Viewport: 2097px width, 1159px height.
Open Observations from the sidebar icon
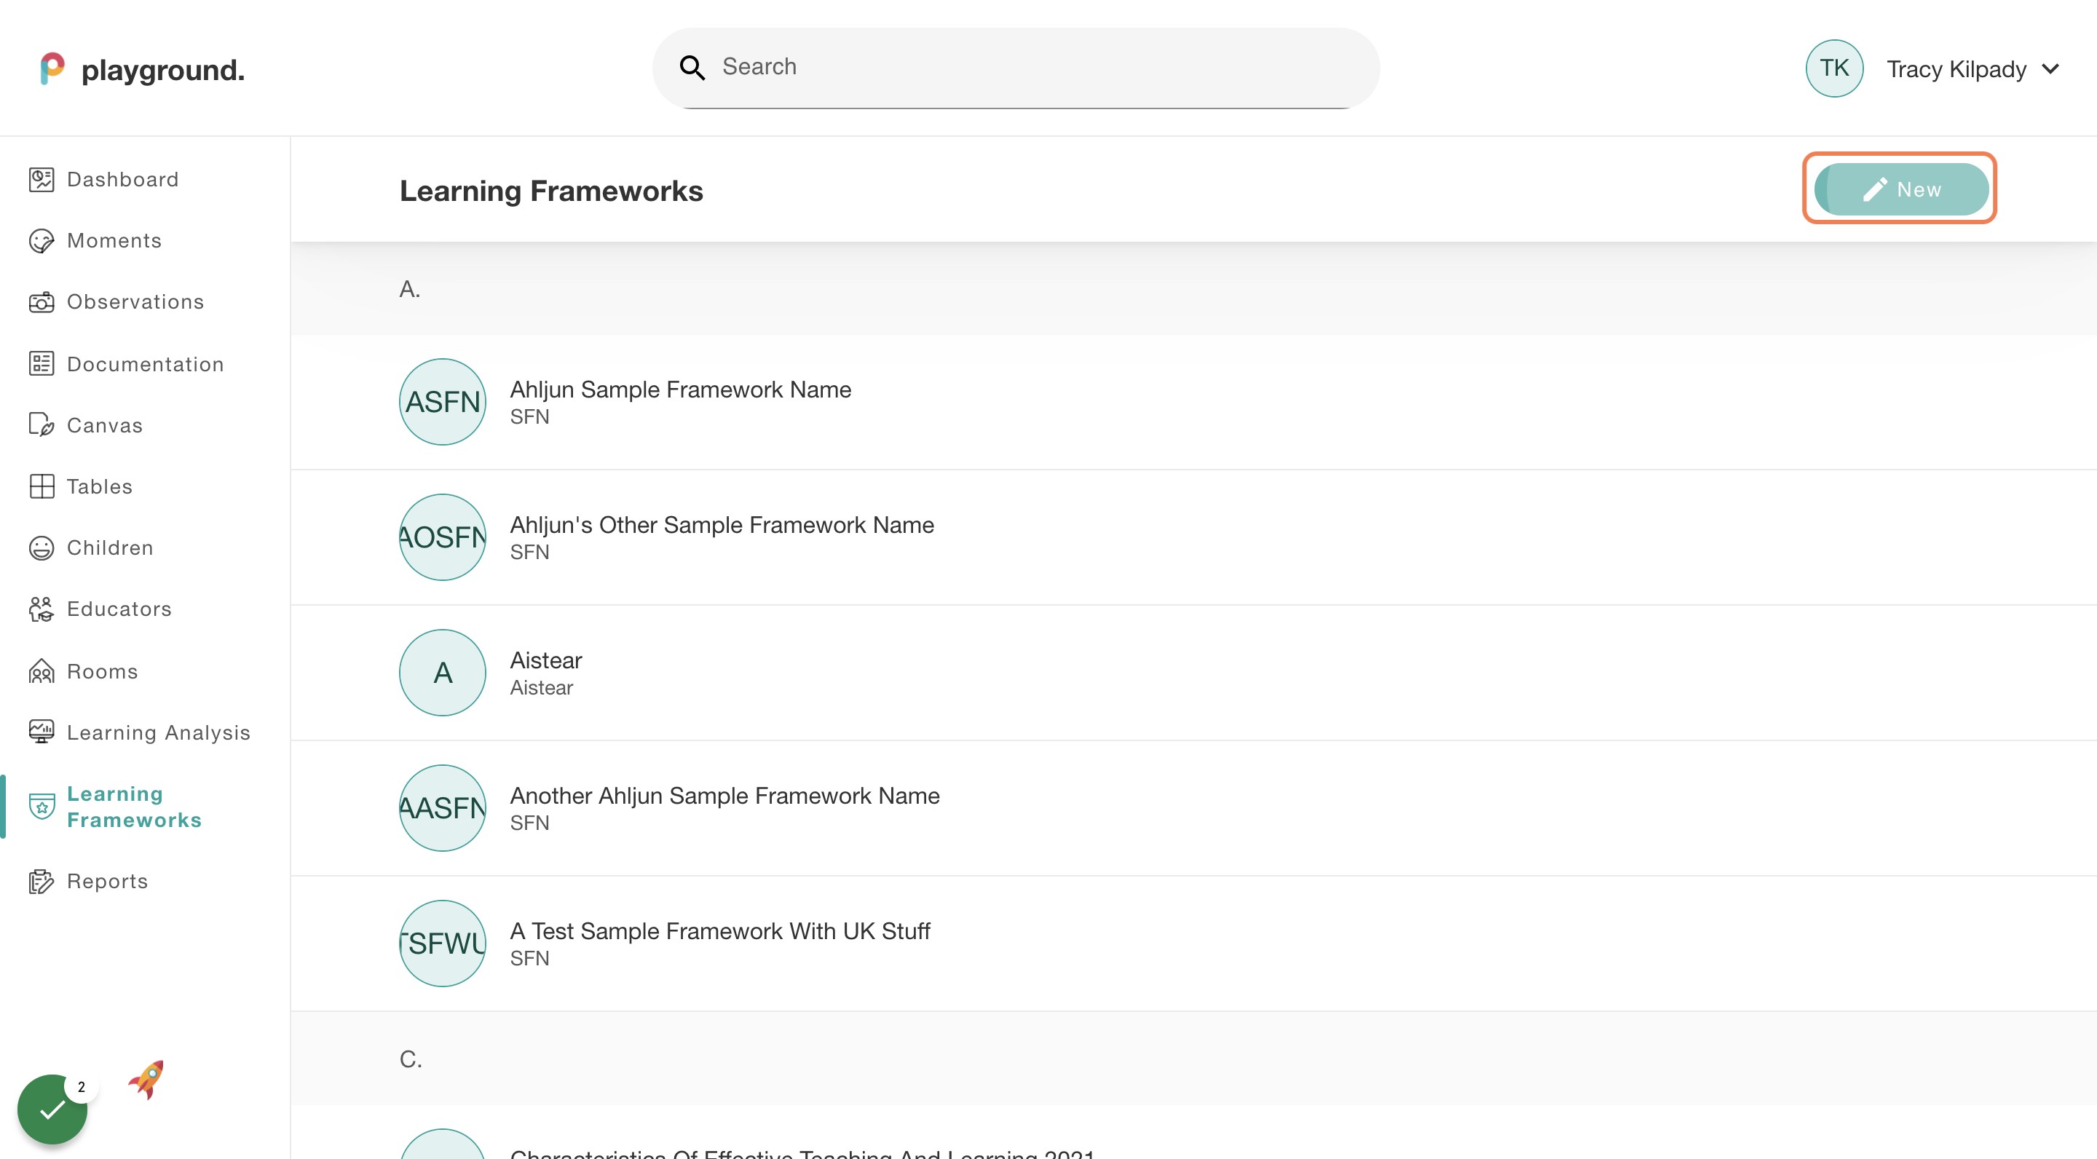click(42, 302)
